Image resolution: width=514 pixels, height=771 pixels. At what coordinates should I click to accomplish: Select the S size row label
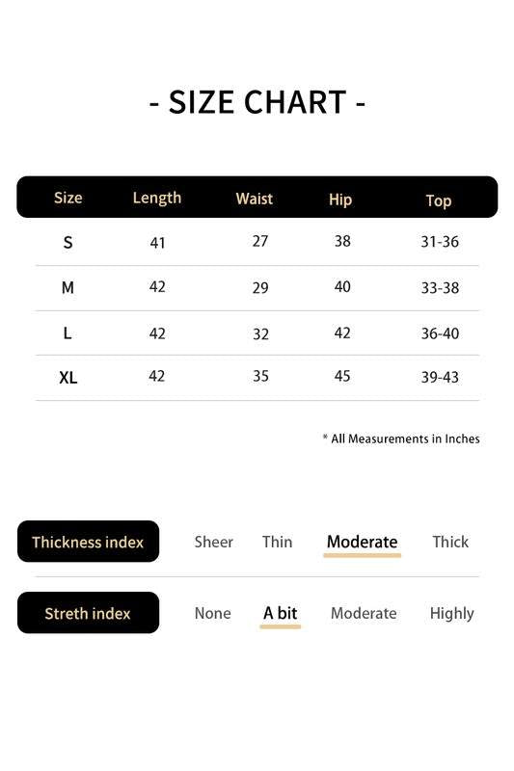[68, 243]
